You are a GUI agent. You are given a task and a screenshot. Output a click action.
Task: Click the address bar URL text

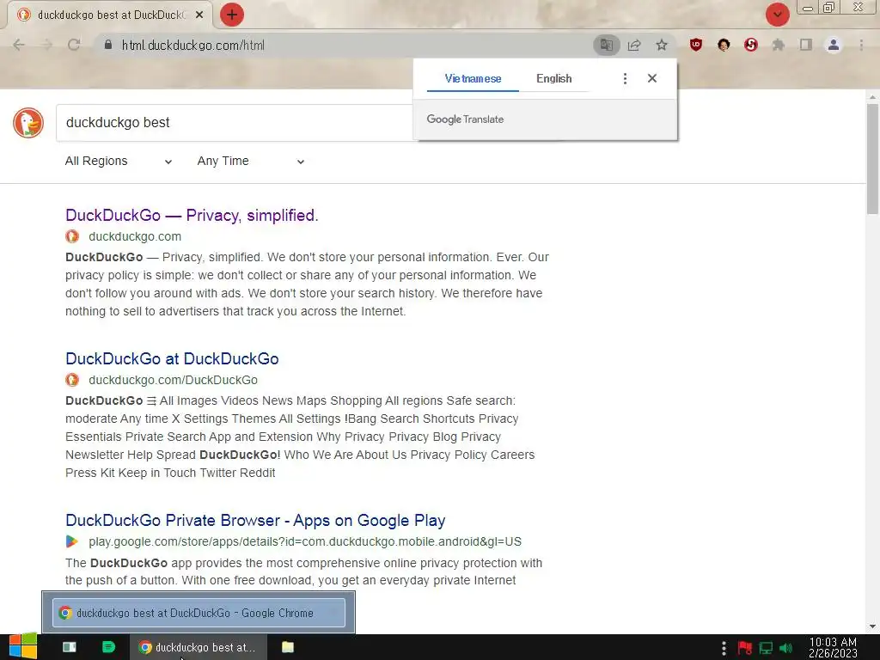193,45
